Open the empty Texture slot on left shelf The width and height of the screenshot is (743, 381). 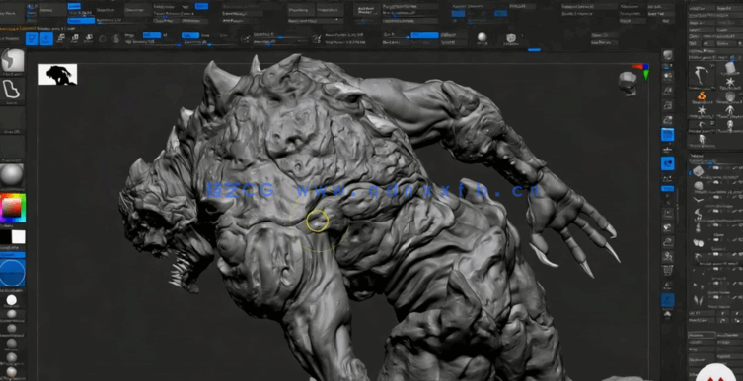(12, 147)
